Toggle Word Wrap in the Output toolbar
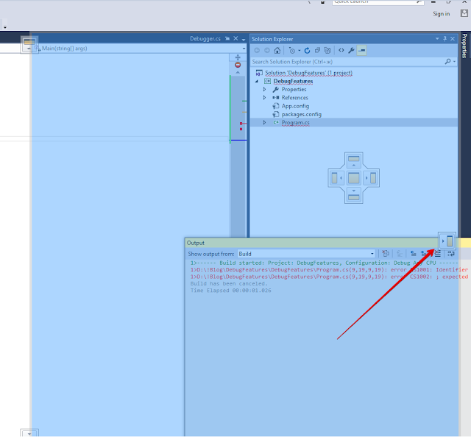The height and width of the screenshot is (437, 471). point(451,254)
